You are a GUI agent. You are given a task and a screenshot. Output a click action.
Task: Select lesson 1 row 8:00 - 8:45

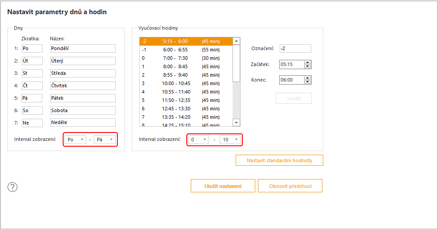coord(186,66)
